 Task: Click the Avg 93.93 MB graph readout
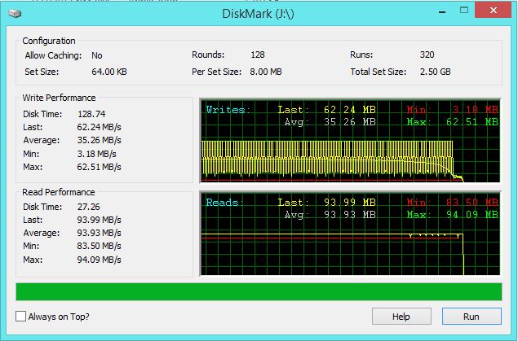(330, 215)
